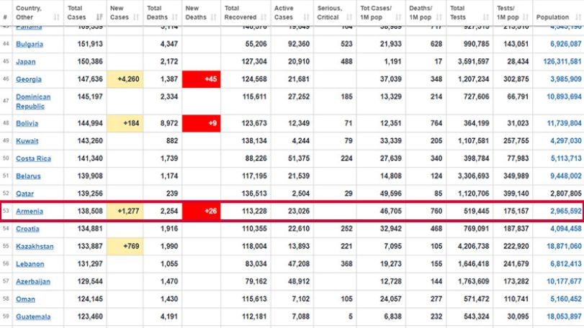Open Kuwait's population link 4,297,030
Image resolution: width=584 pixels, height=328 pixels.
[566, 140]
